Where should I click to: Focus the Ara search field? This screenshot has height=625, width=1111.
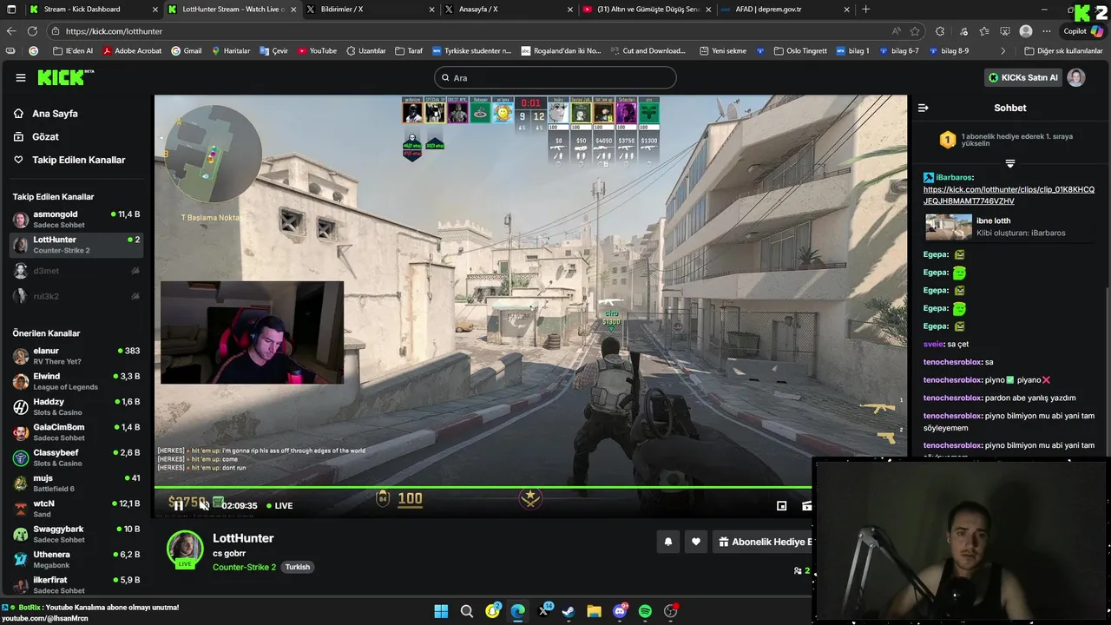click(555, 77)
